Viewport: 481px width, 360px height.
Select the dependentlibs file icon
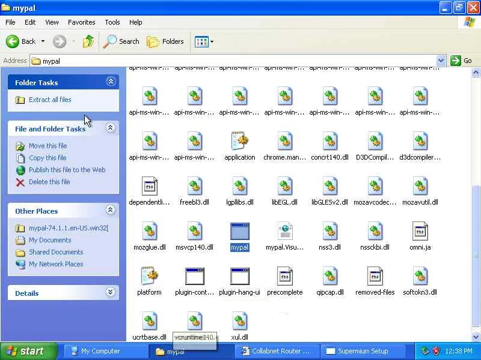click(x=149, y=187)
